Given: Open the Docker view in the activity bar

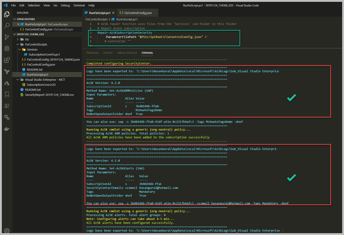Looking at the screenshot, I should point(7,129).
